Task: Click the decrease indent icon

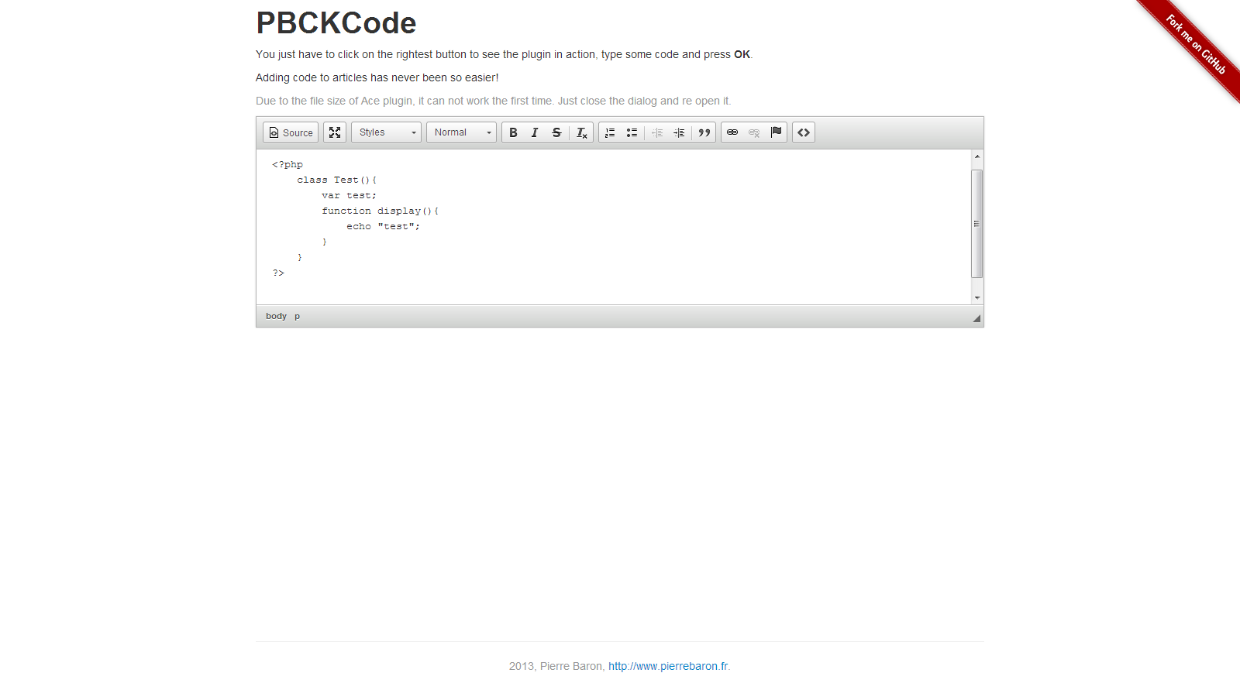Action: 657,132
